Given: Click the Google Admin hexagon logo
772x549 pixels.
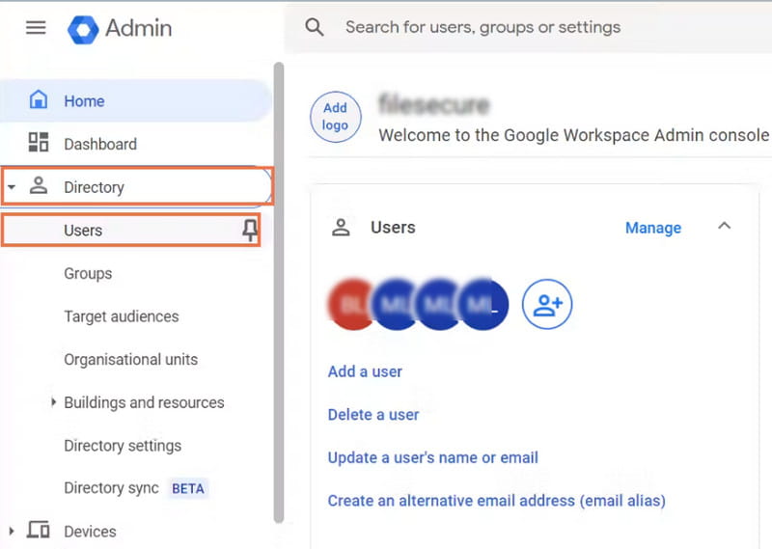Looking at the screenshot, I should (83, 30).
